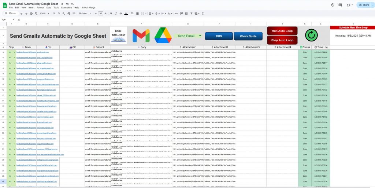Open the File menu
Viewport: 375px width, 188px height.
pos(11,8)
